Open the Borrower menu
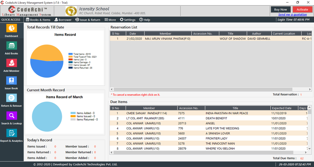 [63, 20]
